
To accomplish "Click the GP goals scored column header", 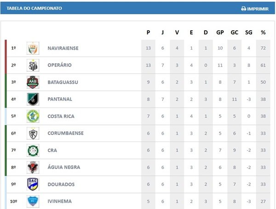I will 220,33.
